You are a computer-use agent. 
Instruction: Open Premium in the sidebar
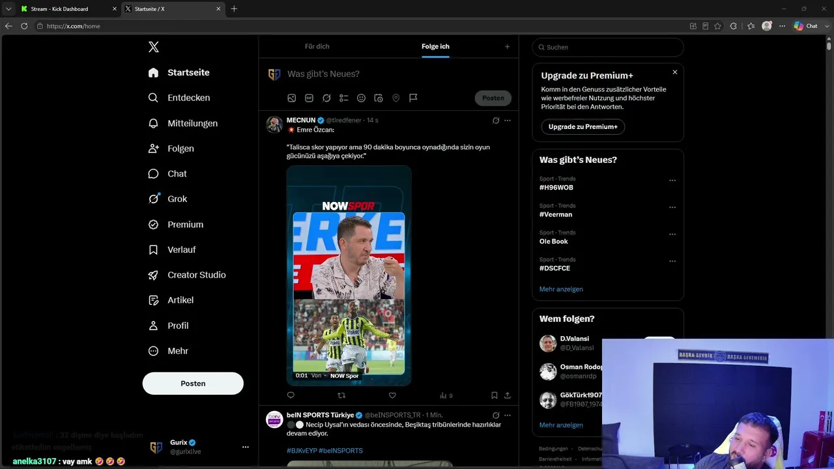click(x=176, y=224)
